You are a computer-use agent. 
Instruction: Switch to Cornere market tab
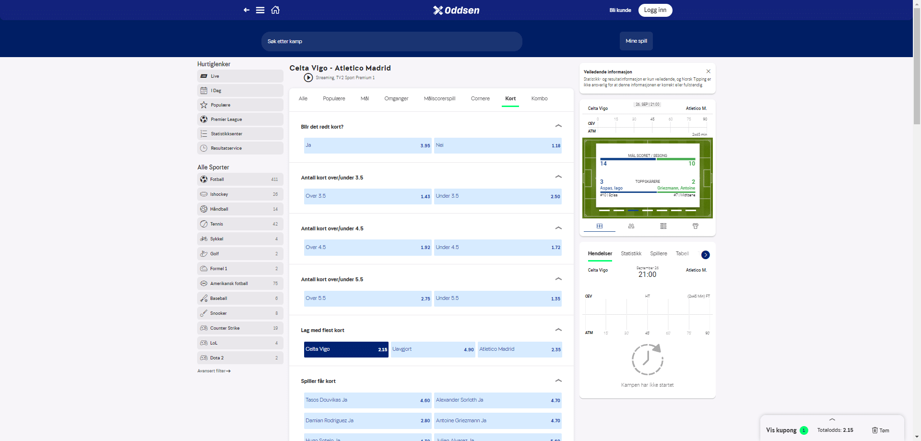tap(480, 98)
